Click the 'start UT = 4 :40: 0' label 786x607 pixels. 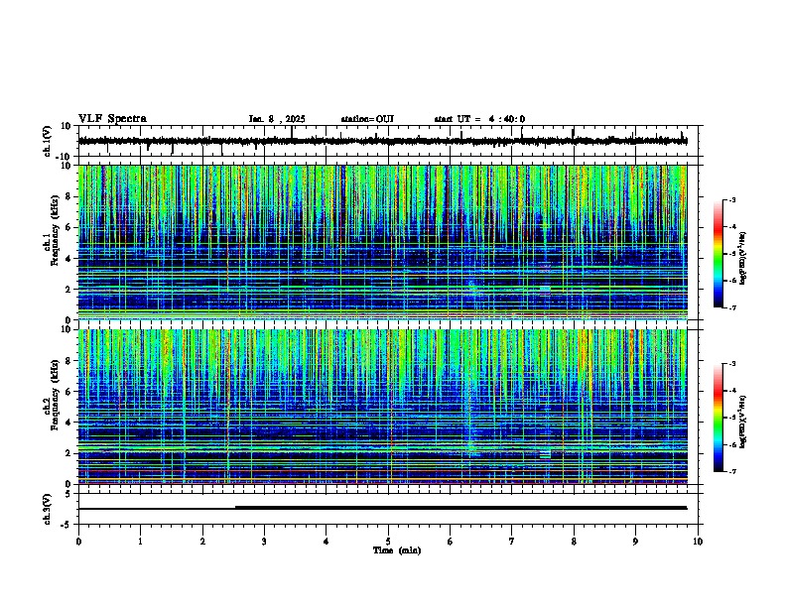[479, 119]
